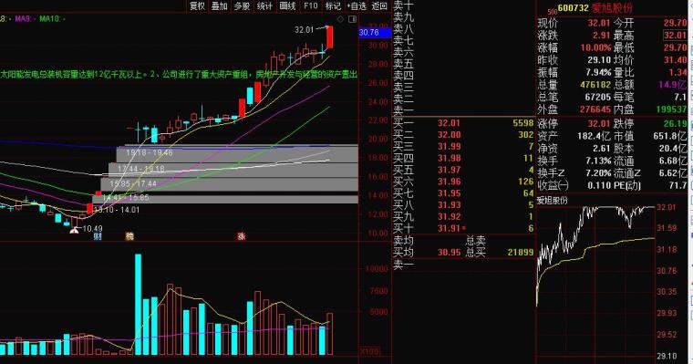Select the 多股 multi-stock view
Viewport: 693px width, 364px height.
pos(242,5)
